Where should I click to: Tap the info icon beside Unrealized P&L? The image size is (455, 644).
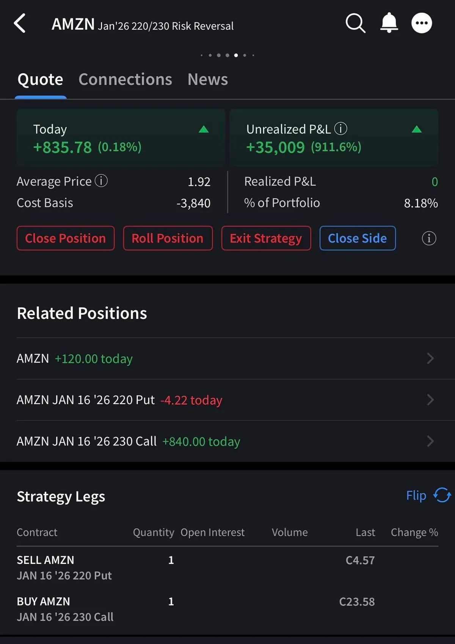click(x=340, y=129)
